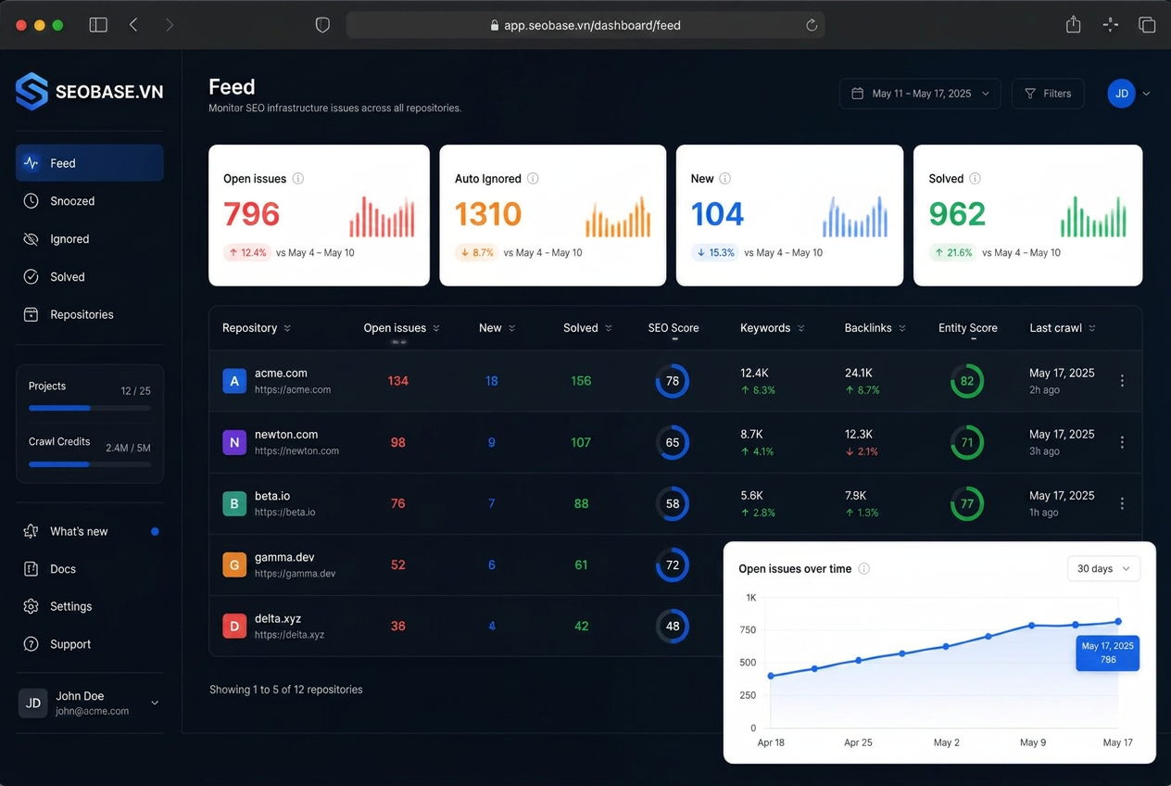Click the purple N avatar for newton.com

click(234, 442)
